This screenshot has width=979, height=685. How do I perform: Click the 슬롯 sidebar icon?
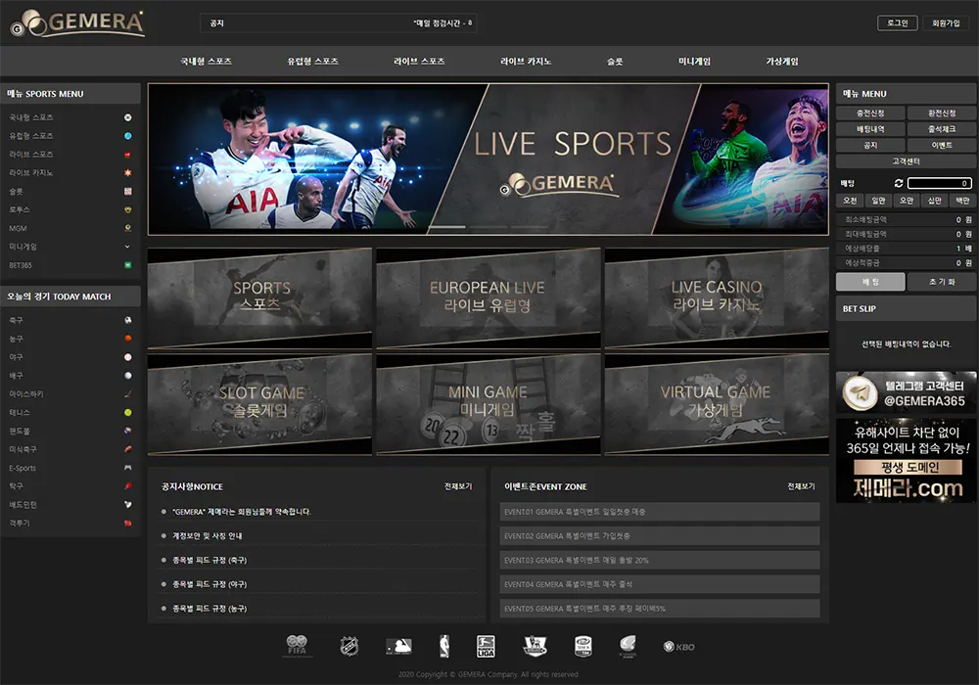pyautogui.click(x=128, y=192)
